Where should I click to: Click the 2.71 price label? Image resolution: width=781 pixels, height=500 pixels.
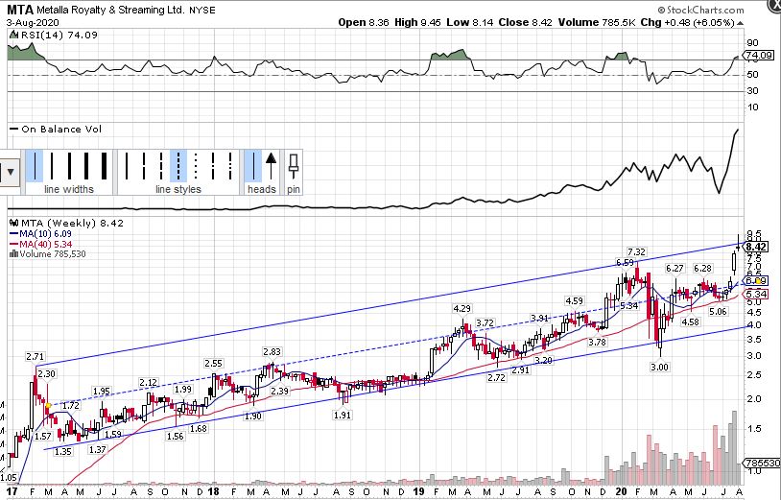click(x=35, y=357)
